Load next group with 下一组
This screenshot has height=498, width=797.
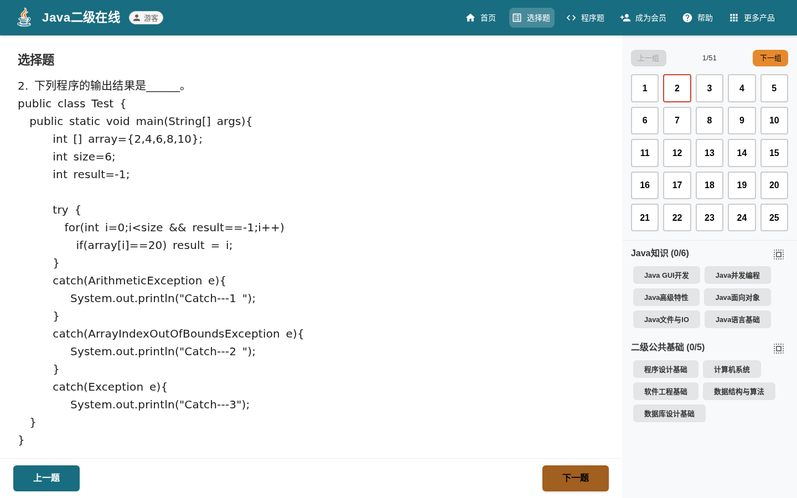(770, 58)
